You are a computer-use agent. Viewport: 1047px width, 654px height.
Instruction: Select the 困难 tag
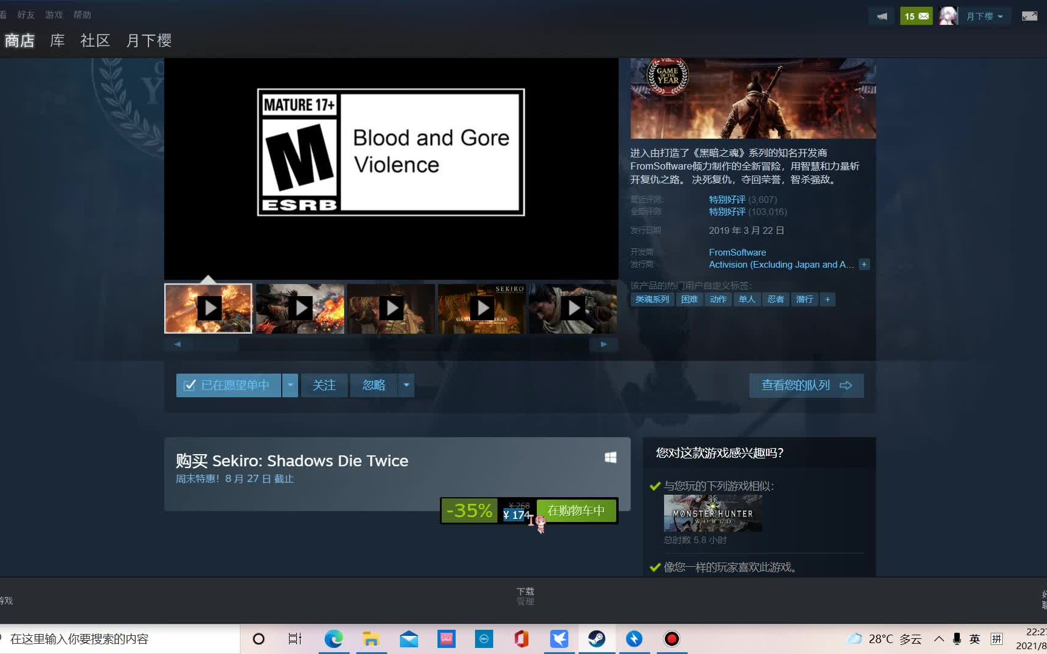click(690, 299)
